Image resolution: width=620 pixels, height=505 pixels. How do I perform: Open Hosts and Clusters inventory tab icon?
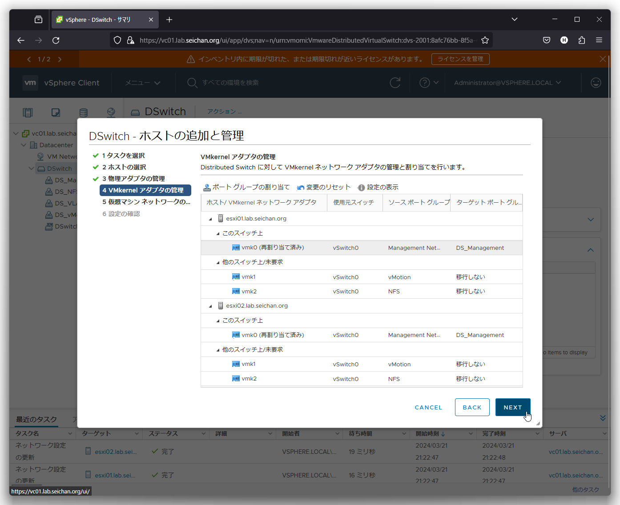(x=28, y=112)
